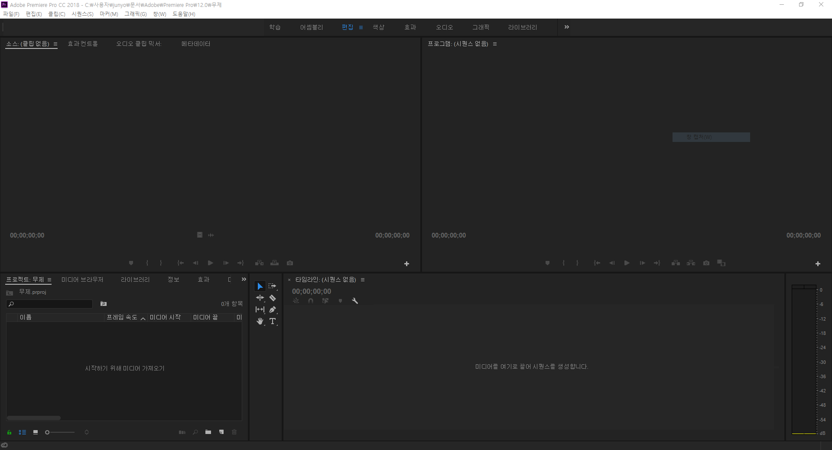Screen dimensions: 832x450
Task: Play sequence in Program monitor
Action: pos(627,263)
